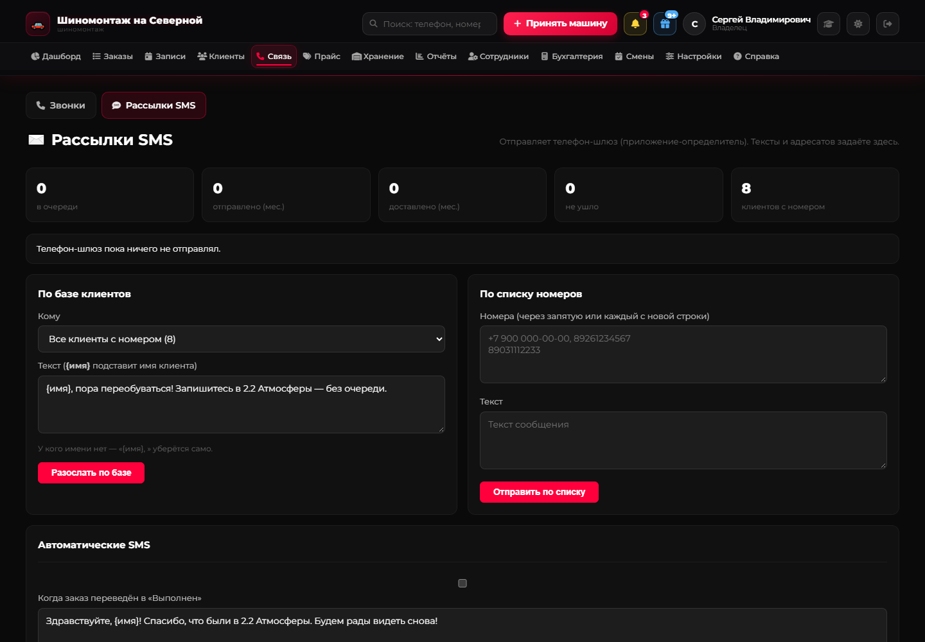
Task: Open Справка help section
Action: pos(757,56)
